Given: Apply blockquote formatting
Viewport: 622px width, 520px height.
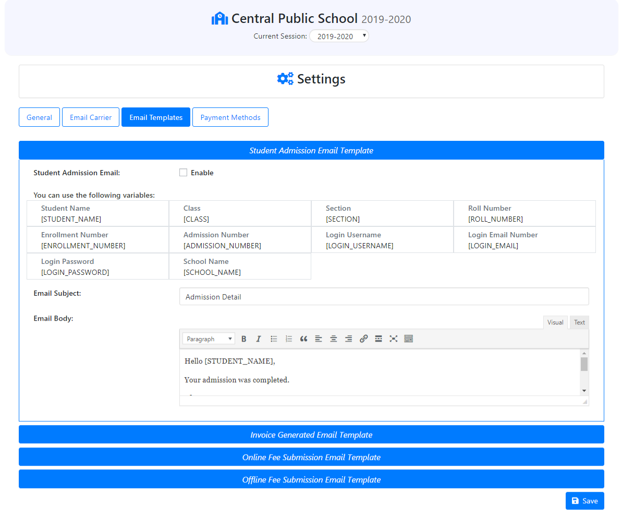Looking at the screenshot, I should click(303, 339).
